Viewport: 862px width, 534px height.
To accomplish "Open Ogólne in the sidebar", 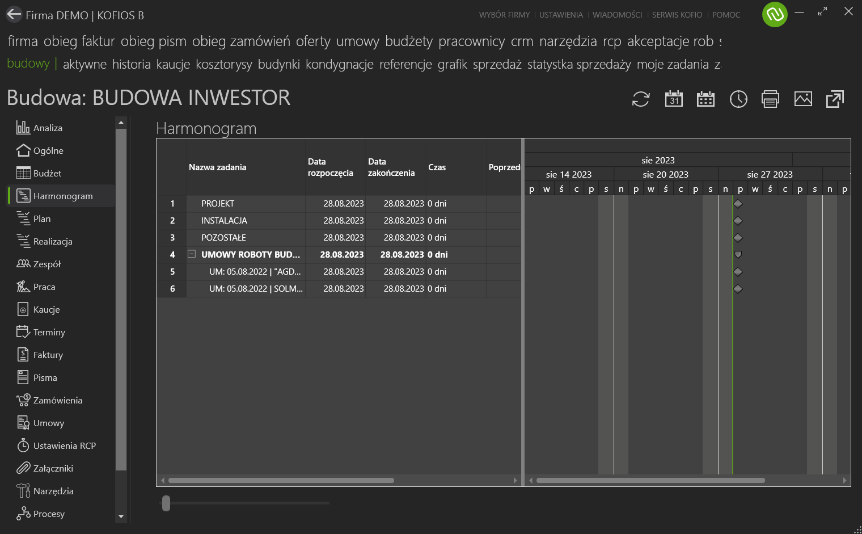I will (61, 150).
